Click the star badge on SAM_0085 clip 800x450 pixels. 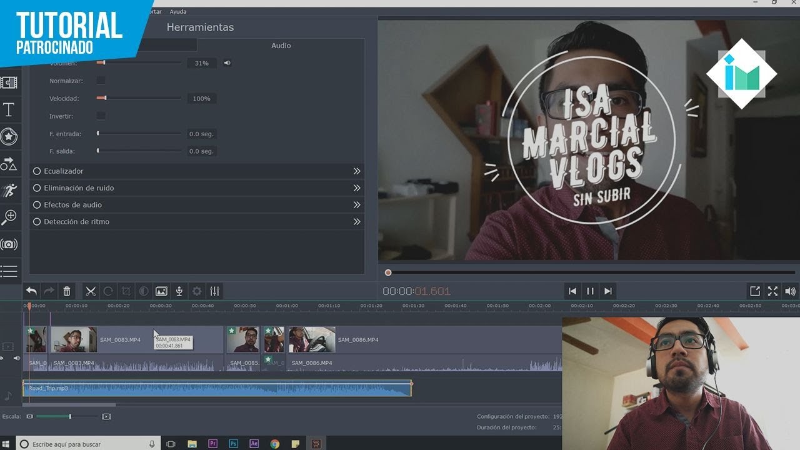coord(232,331)
